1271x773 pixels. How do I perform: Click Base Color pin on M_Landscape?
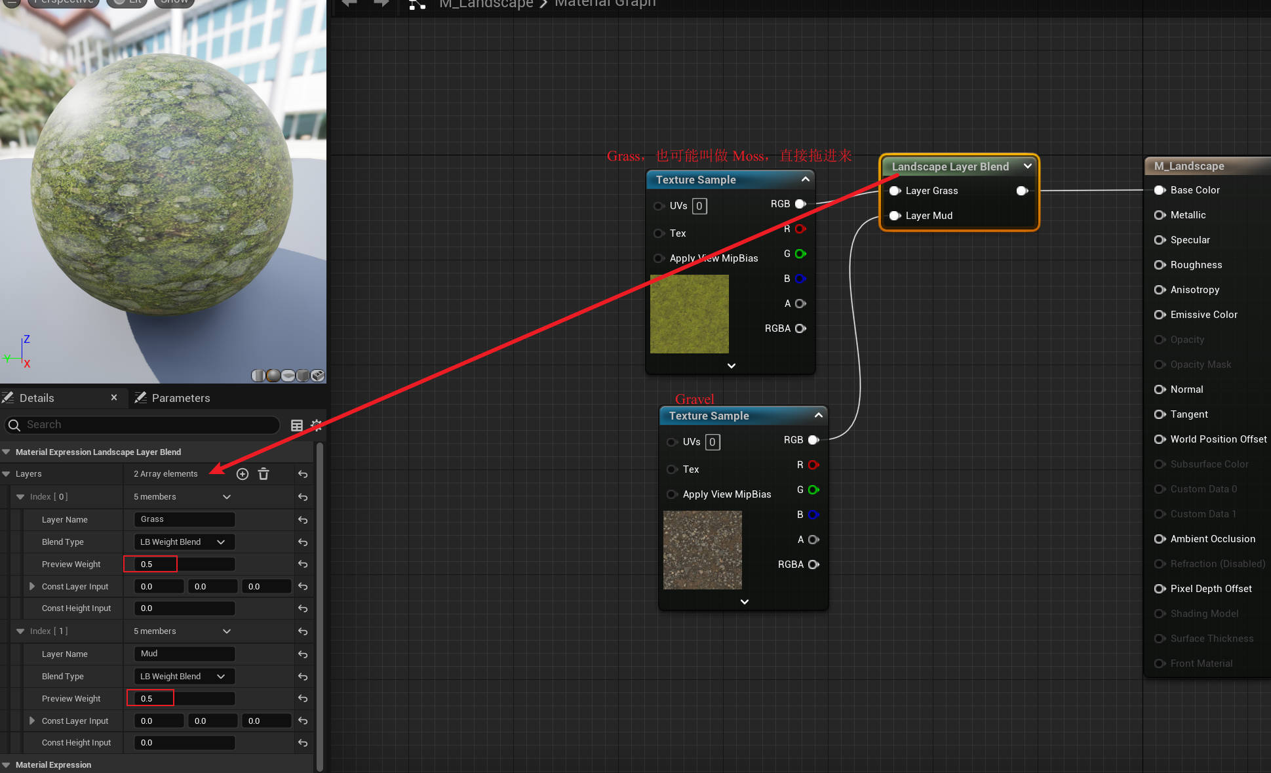tap(1160, 190)
